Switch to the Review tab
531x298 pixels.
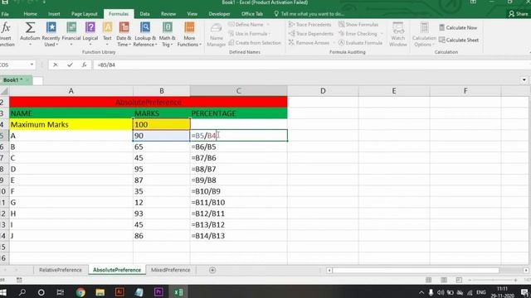[168, 14]
